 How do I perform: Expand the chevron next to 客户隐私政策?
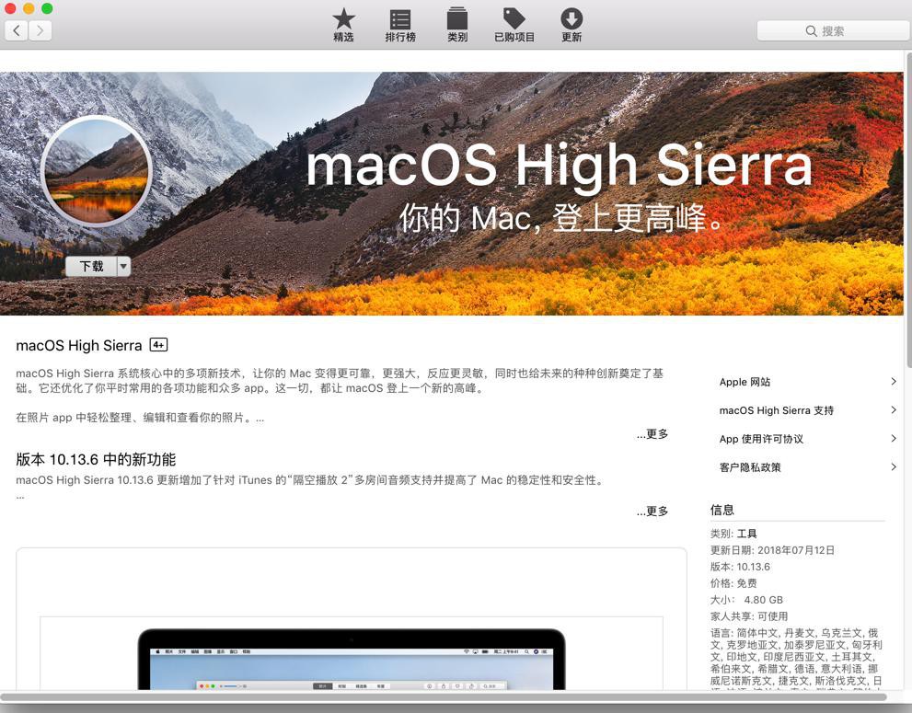coord(894,466)
